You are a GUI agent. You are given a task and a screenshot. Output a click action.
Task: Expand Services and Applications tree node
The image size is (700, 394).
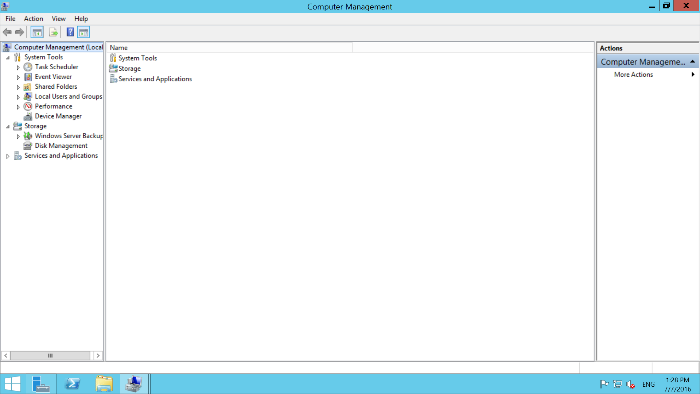[x=8, y=156]
